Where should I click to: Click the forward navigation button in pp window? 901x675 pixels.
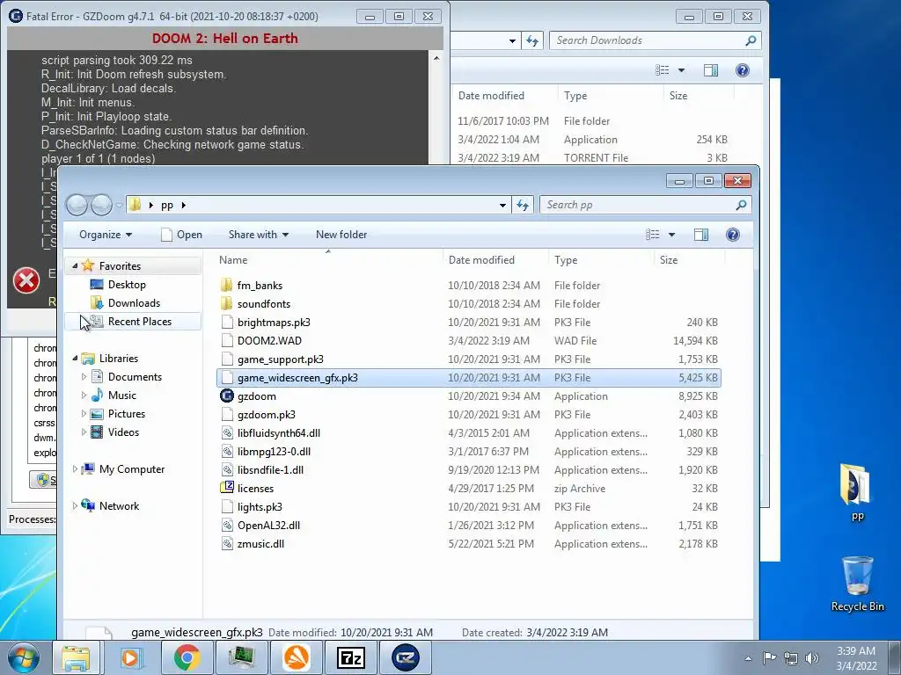(x=101, y=205)
